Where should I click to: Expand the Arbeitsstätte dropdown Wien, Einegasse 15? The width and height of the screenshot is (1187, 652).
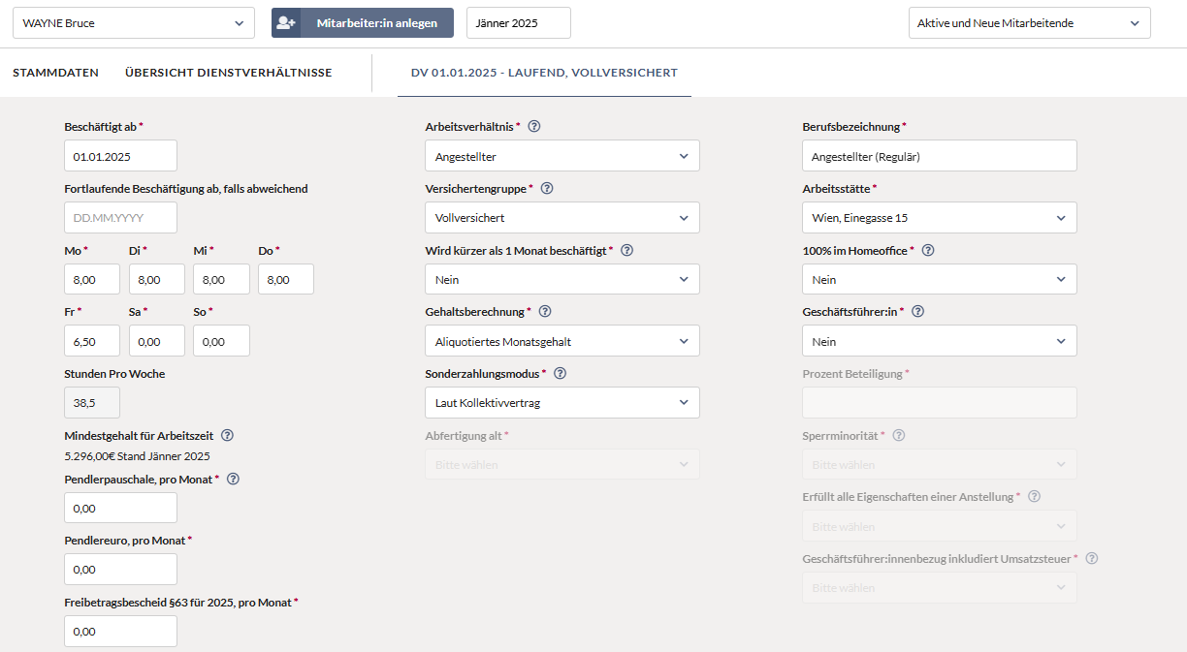940,218
